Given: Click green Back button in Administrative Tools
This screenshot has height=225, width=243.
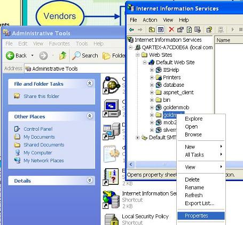Looking at the screenshot, I should click(16, 56).
